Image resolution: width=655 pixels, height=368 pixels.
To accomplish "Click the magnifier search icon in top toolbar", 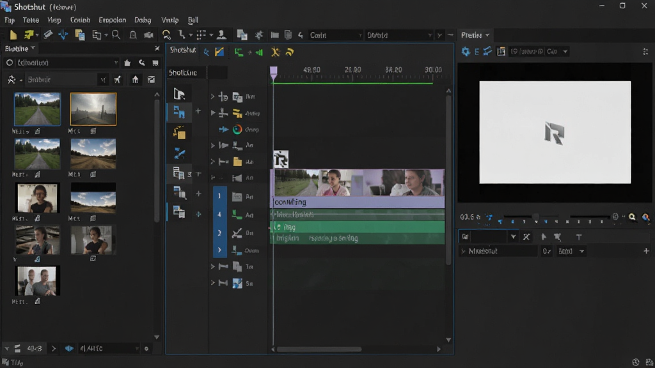I will 116,35.
